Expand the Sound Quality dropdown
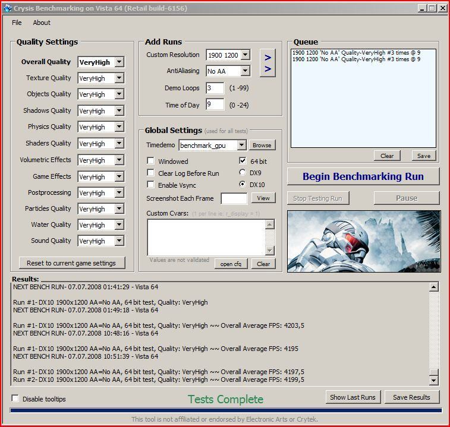450x427 pixels. coord(119,241)
